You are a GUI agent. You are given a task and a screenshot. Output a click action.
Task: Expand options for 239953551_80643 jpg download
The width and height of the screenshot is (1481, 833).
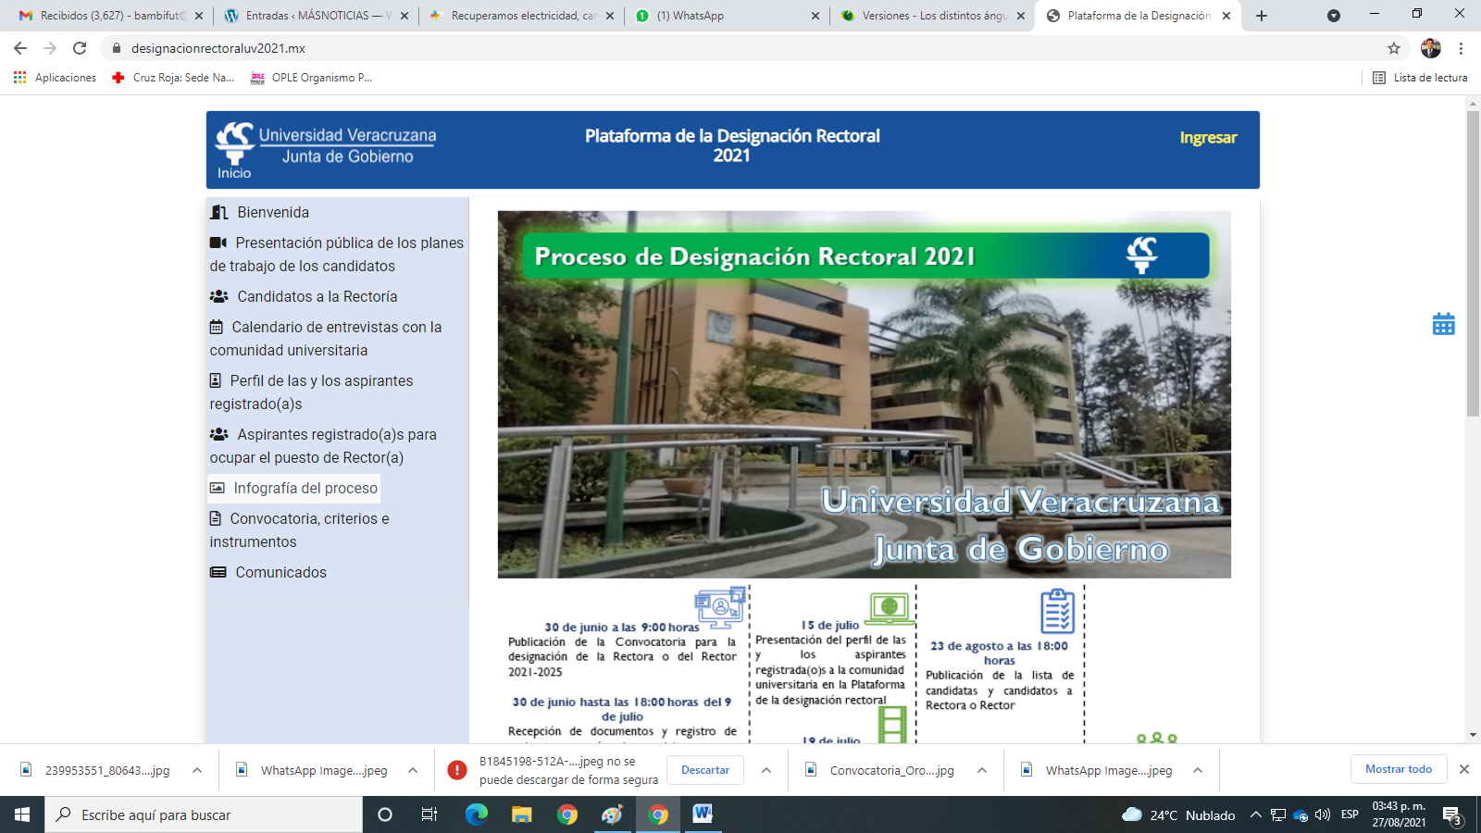coord(197,770)
